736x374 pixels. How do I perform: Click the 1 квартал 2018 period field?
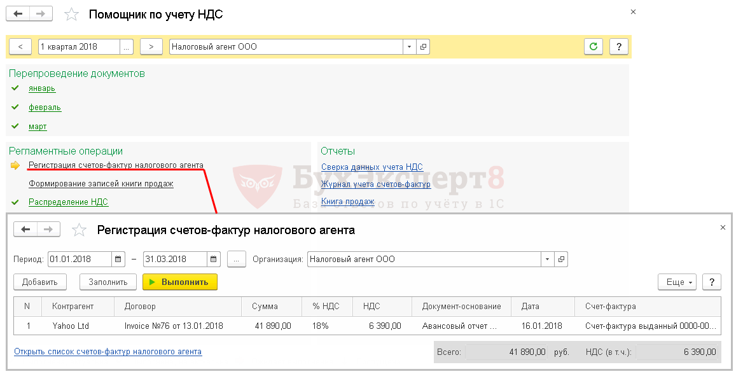coord(79,46)
